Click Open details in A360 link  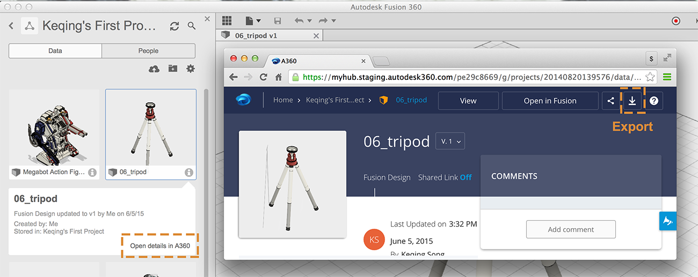[160, 246]
